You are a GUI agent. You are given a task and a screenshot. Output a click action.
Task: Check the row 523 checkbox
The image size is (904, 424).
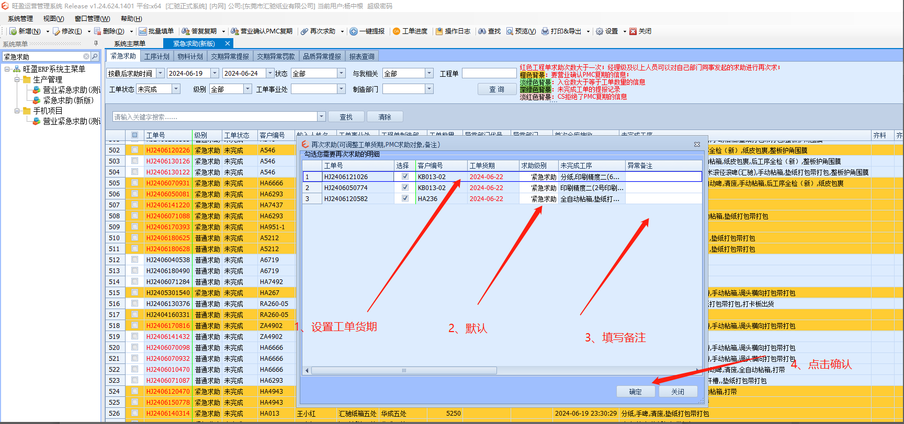(x=135, y=380)
